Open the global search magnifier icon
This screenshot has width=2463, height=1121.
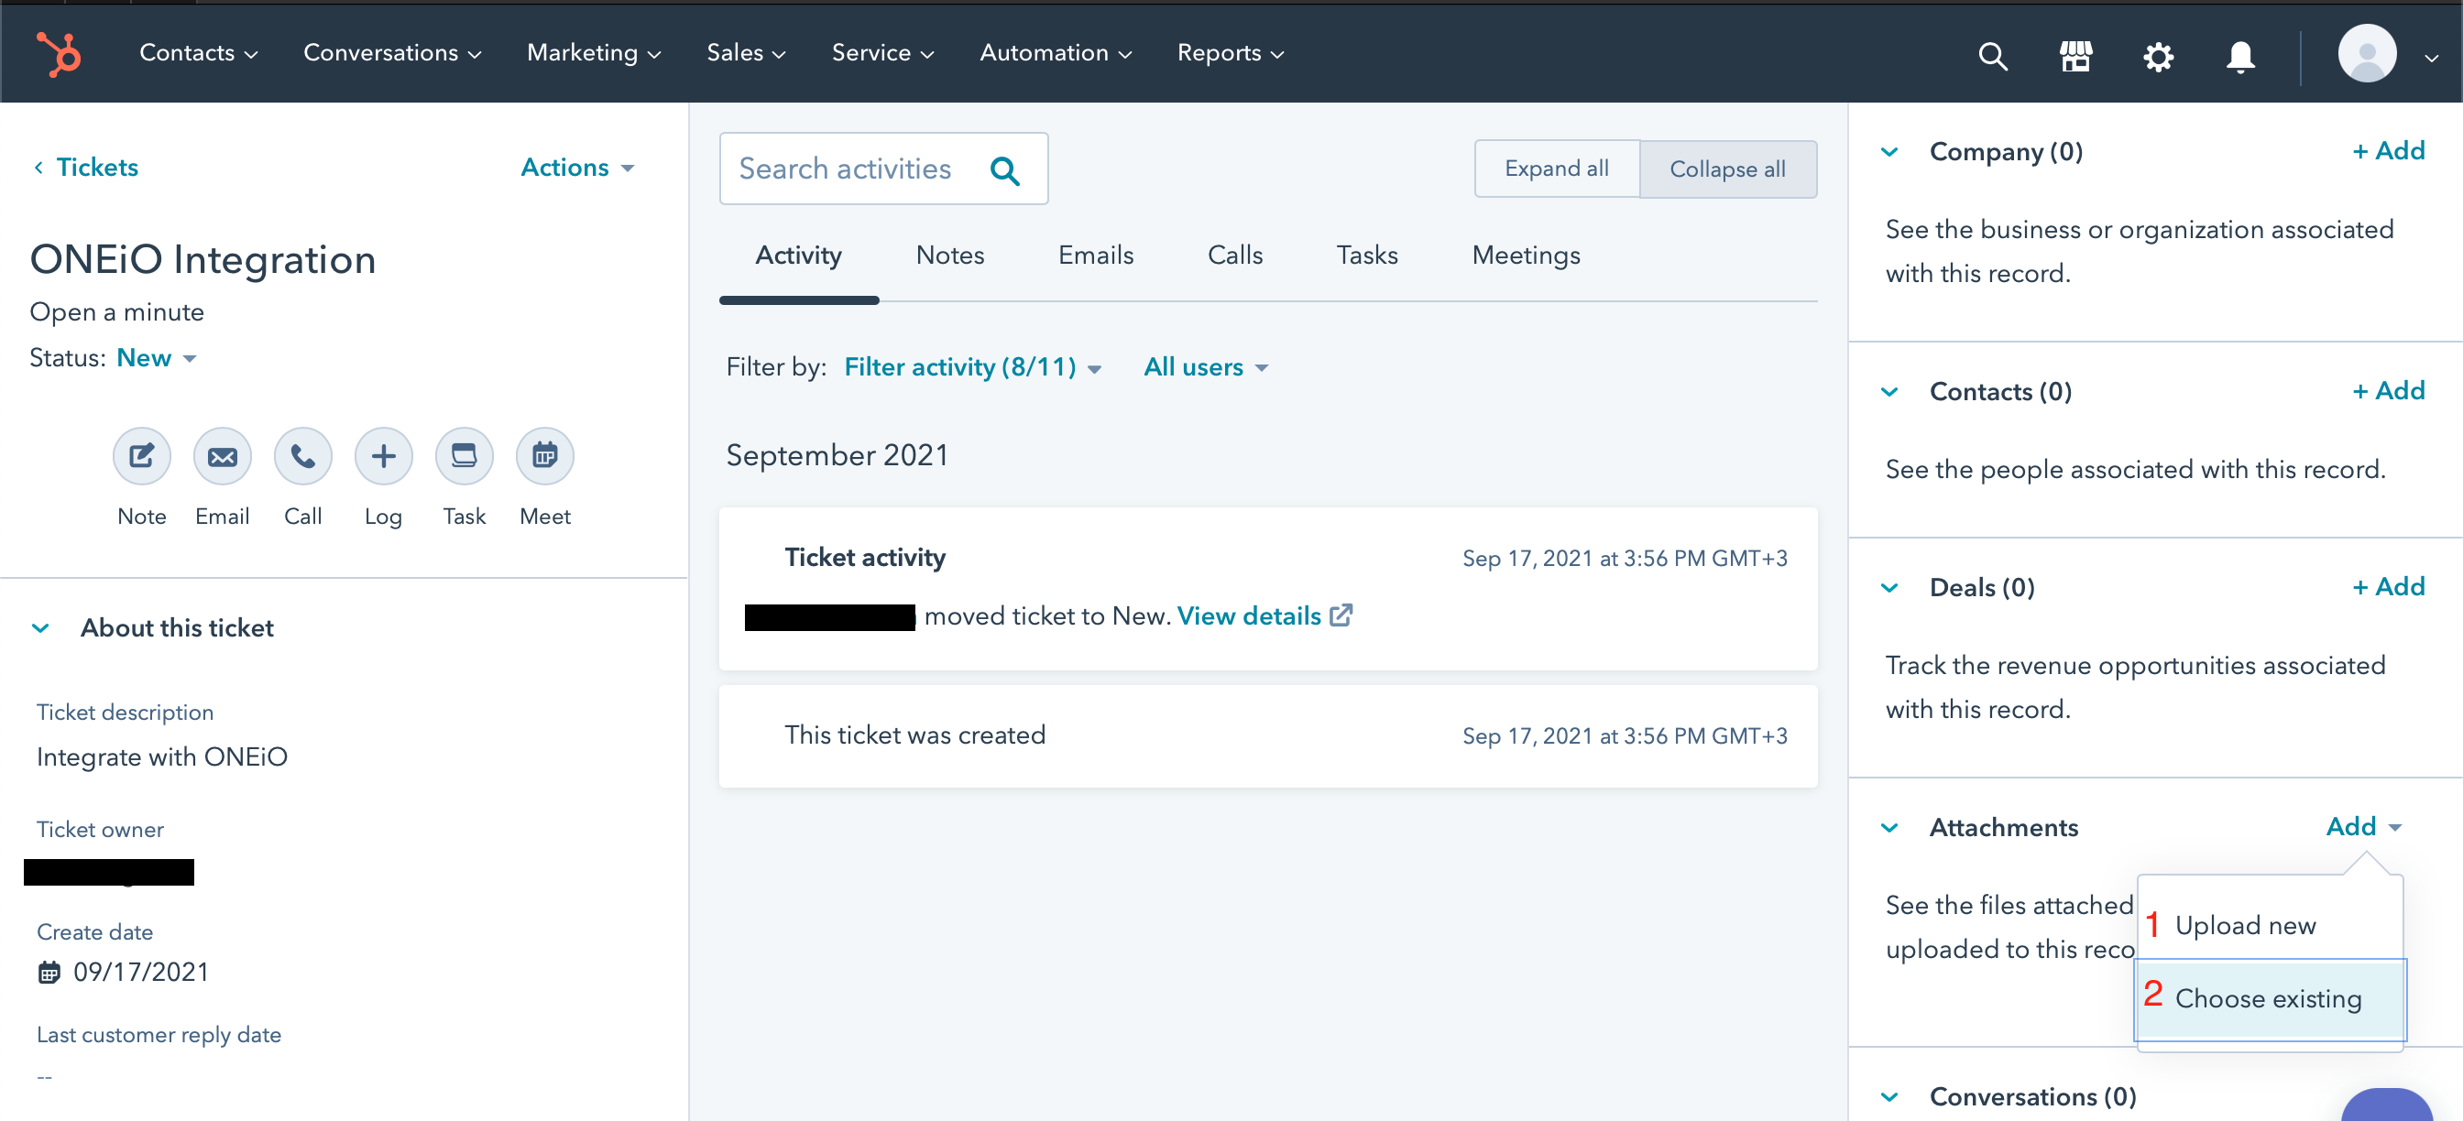pos(1992,56)
